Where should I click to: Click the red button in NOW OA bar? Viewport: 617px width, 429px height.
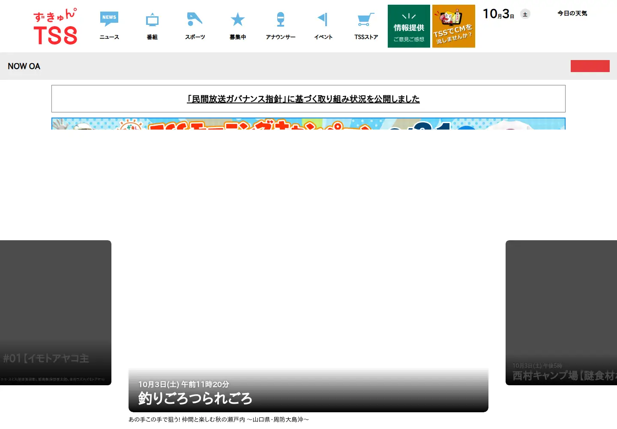click(590, 66)
